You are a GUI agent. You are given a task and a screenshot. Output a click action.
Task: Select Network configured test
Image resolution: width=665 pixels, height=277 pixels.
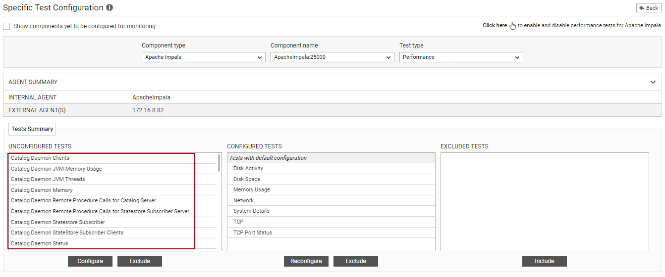[331, 200]
